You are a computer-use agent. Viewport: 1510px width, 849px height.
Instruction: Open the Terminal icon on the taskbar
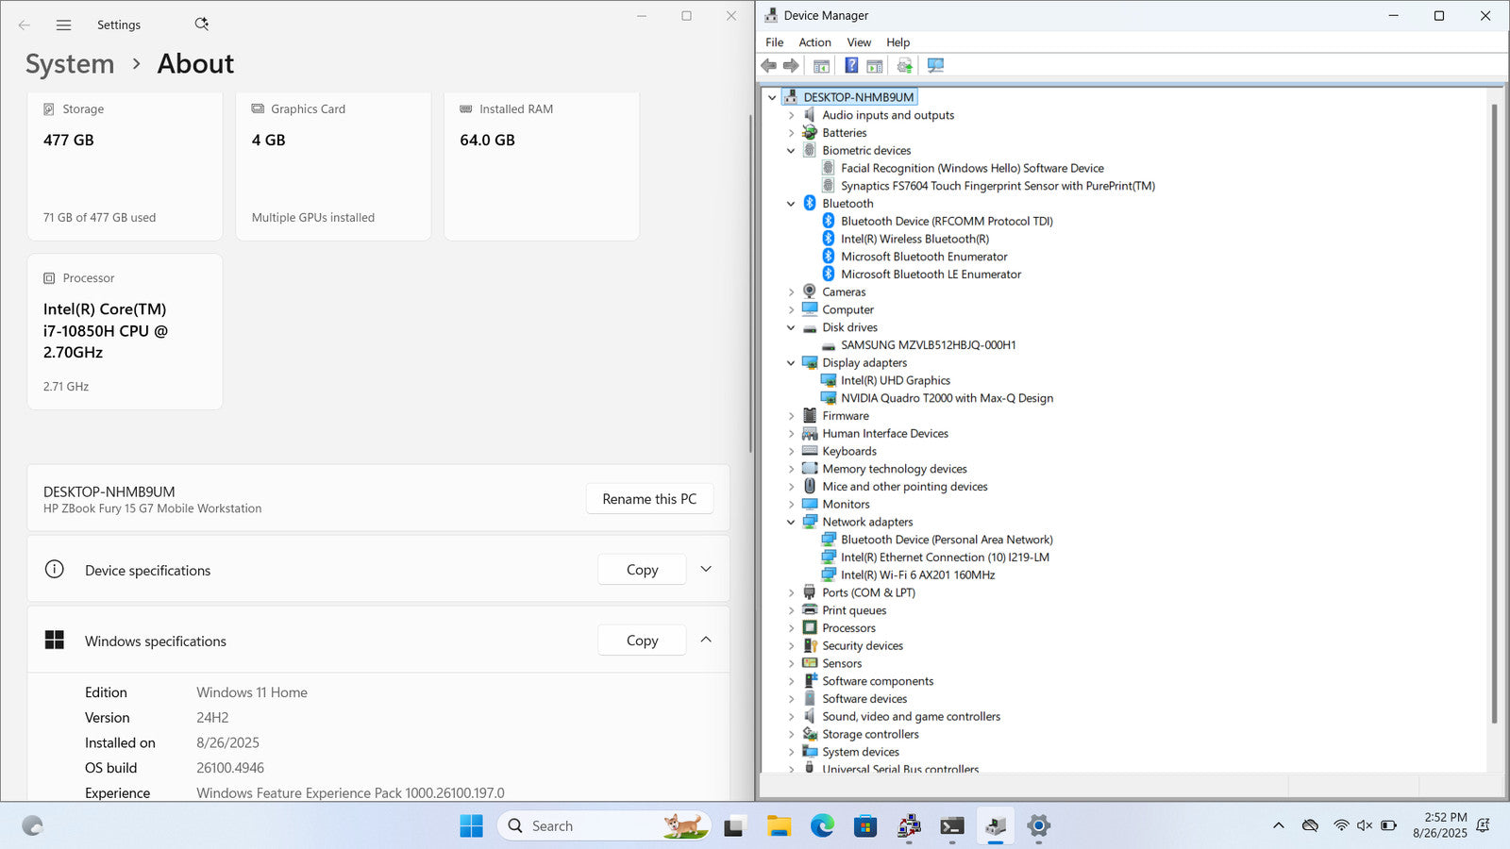click(952, 826)
